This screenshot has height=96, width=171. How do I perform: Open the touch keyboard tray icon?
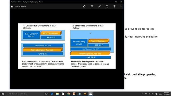click(x=160, y=94)
